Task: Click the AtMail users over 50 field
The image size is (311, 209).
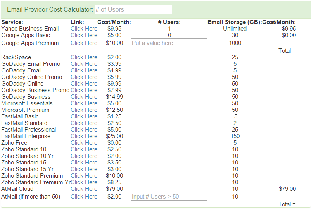Action: (x=169, y=197)
